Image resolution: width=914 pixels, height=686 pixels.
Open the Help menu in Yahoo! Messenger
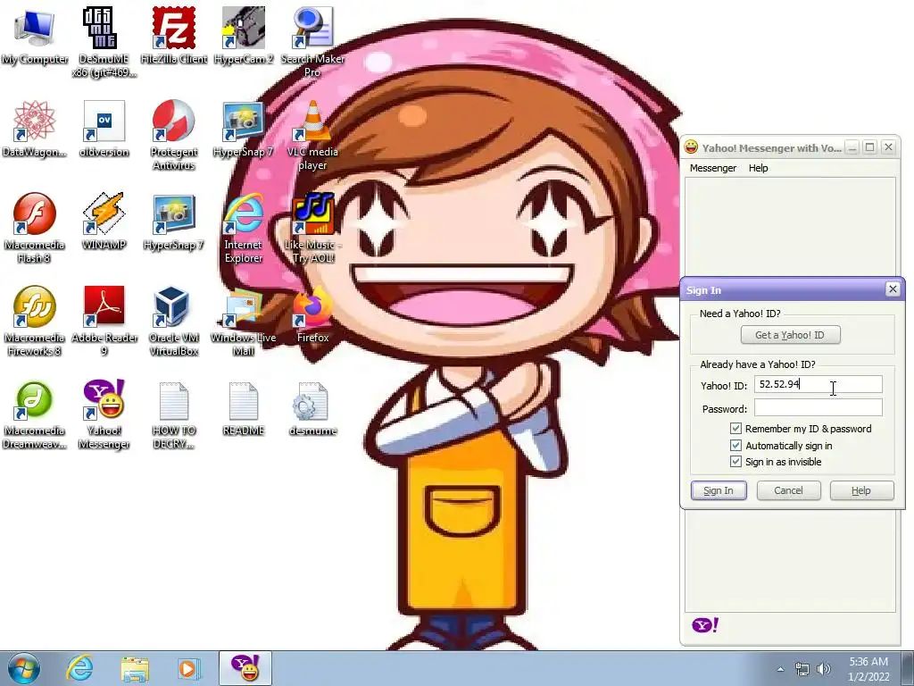(x=758, y=168)
